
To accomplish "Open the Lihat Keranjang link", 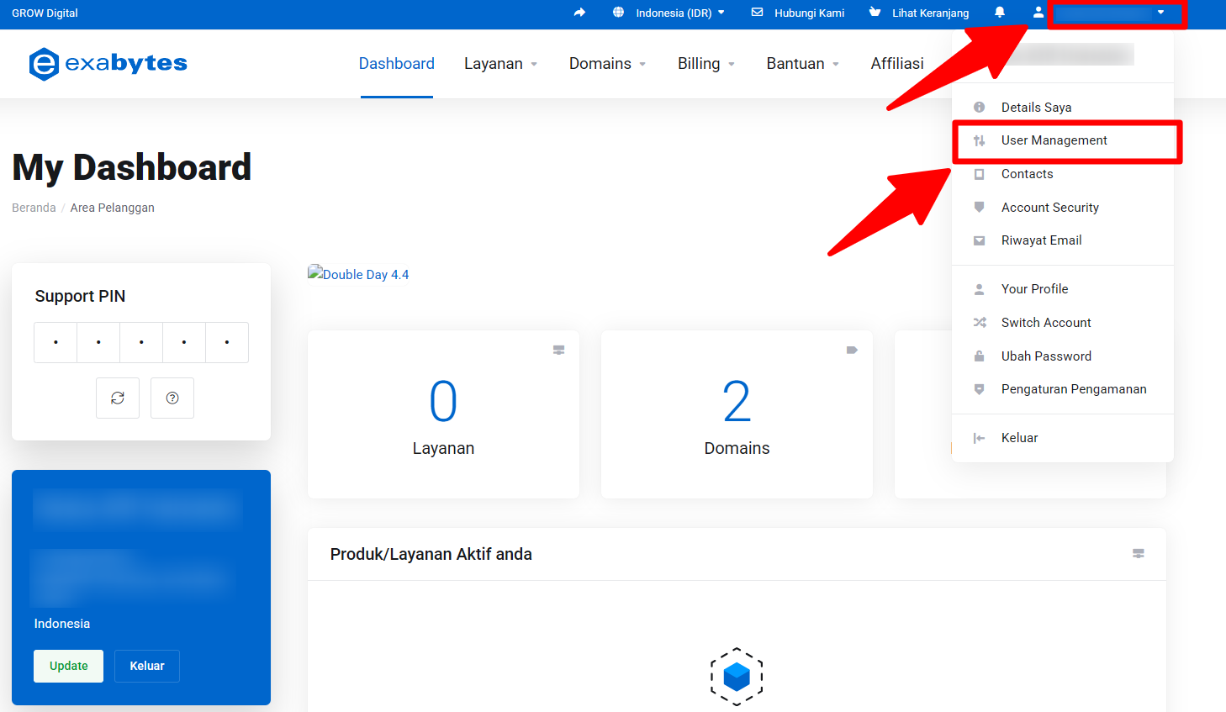I will point(930,13).
